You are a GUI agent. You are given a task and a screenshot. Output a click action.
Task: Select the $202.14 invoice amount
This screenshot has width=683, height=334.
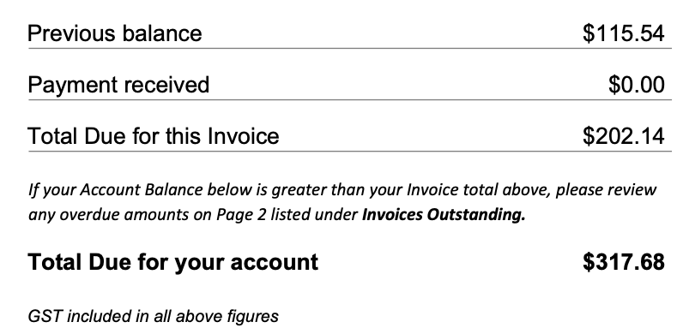pos(624,136)
